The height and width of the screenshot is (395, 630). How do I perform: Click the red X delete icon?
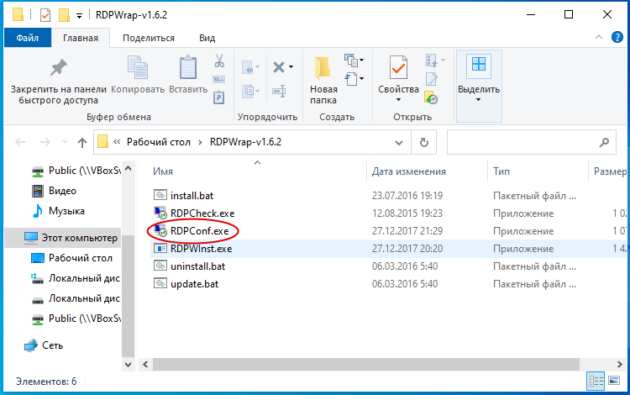coord(279,66)
